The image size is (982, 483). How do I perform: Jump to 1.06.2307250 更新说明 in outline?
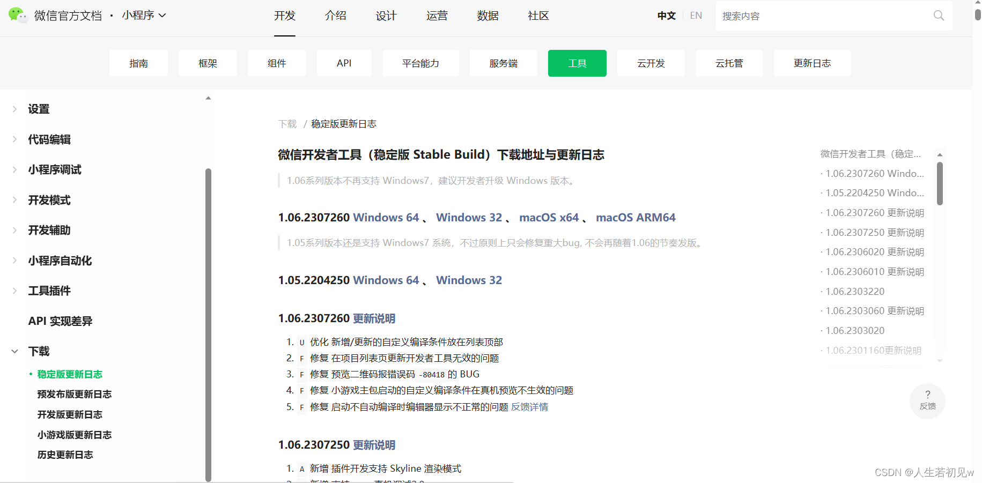coord(875,233)
